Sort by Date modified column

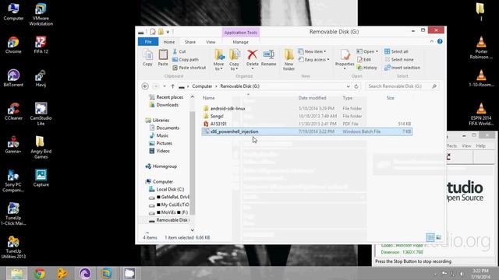(x=312, y=98)
